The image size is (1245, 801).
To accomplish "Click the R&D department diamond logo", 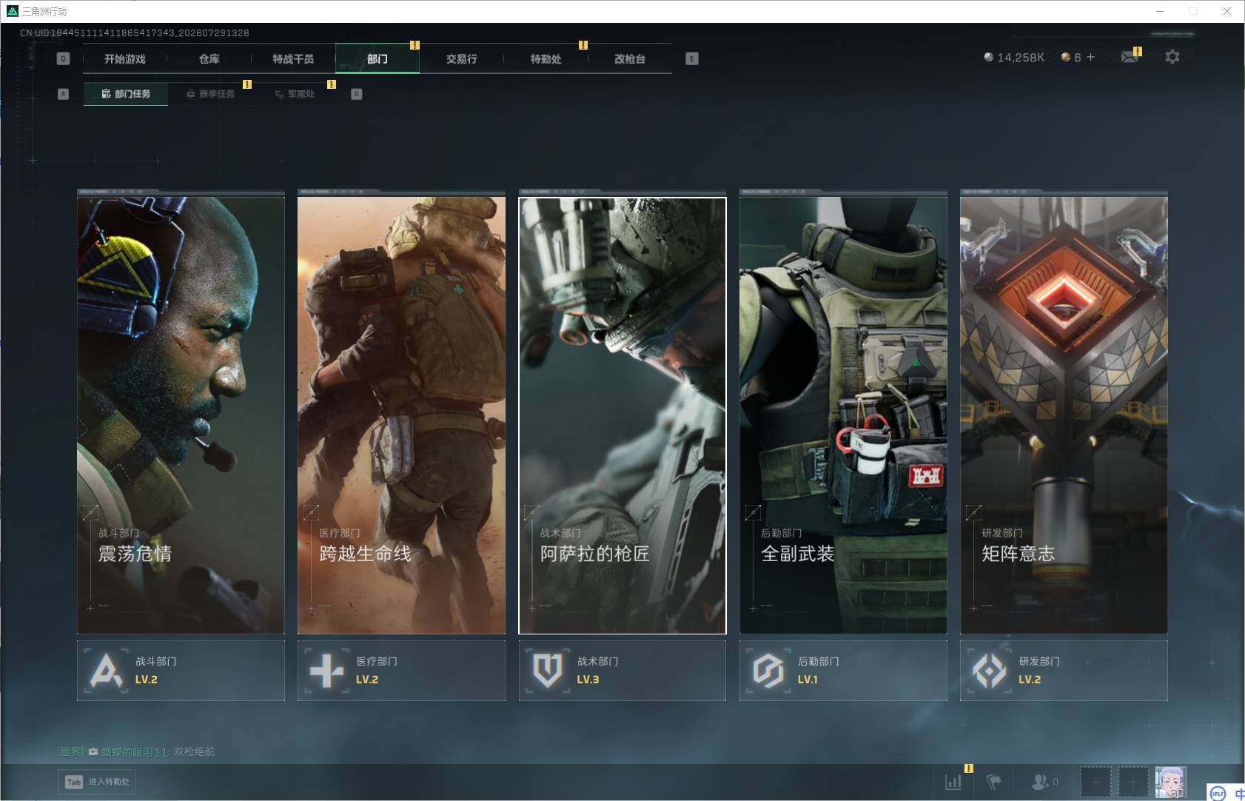I will pos(989,671).
